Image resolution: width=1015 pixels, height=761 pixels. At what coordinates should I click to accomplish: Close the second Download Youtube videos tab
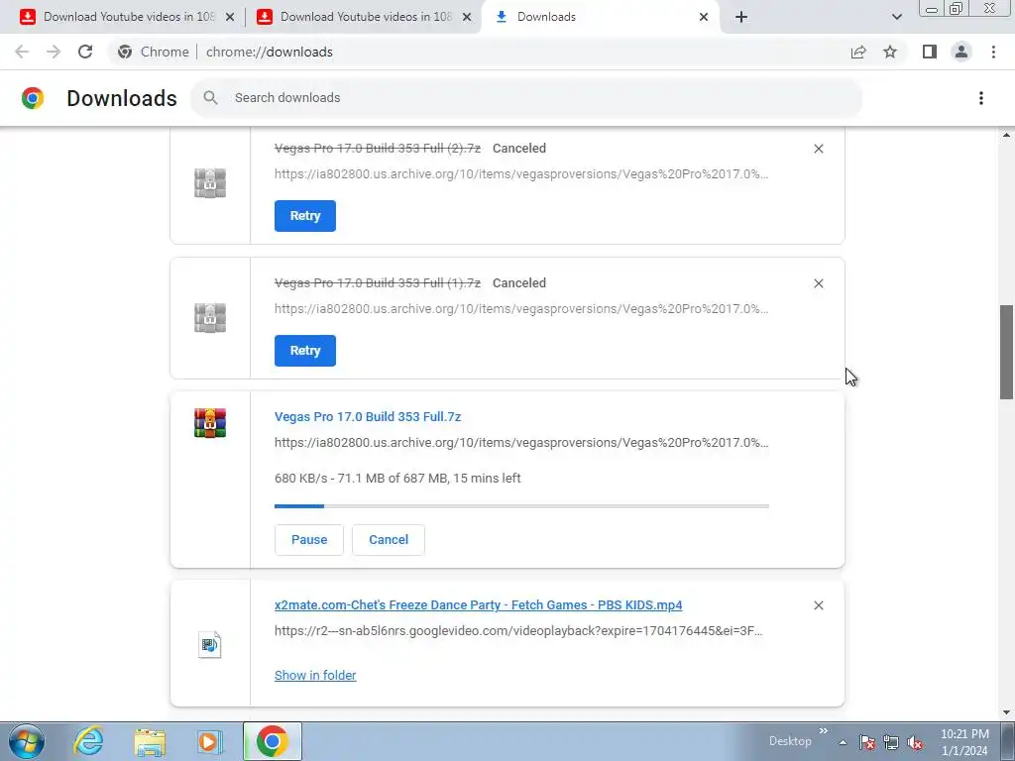[467, 17]
